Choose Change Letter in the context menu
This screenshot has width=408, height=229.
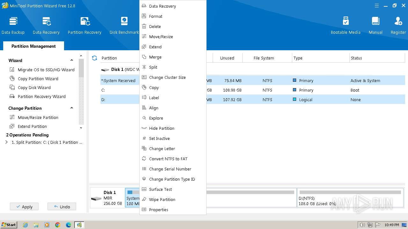pyautogui.click(x=173, y=149)
